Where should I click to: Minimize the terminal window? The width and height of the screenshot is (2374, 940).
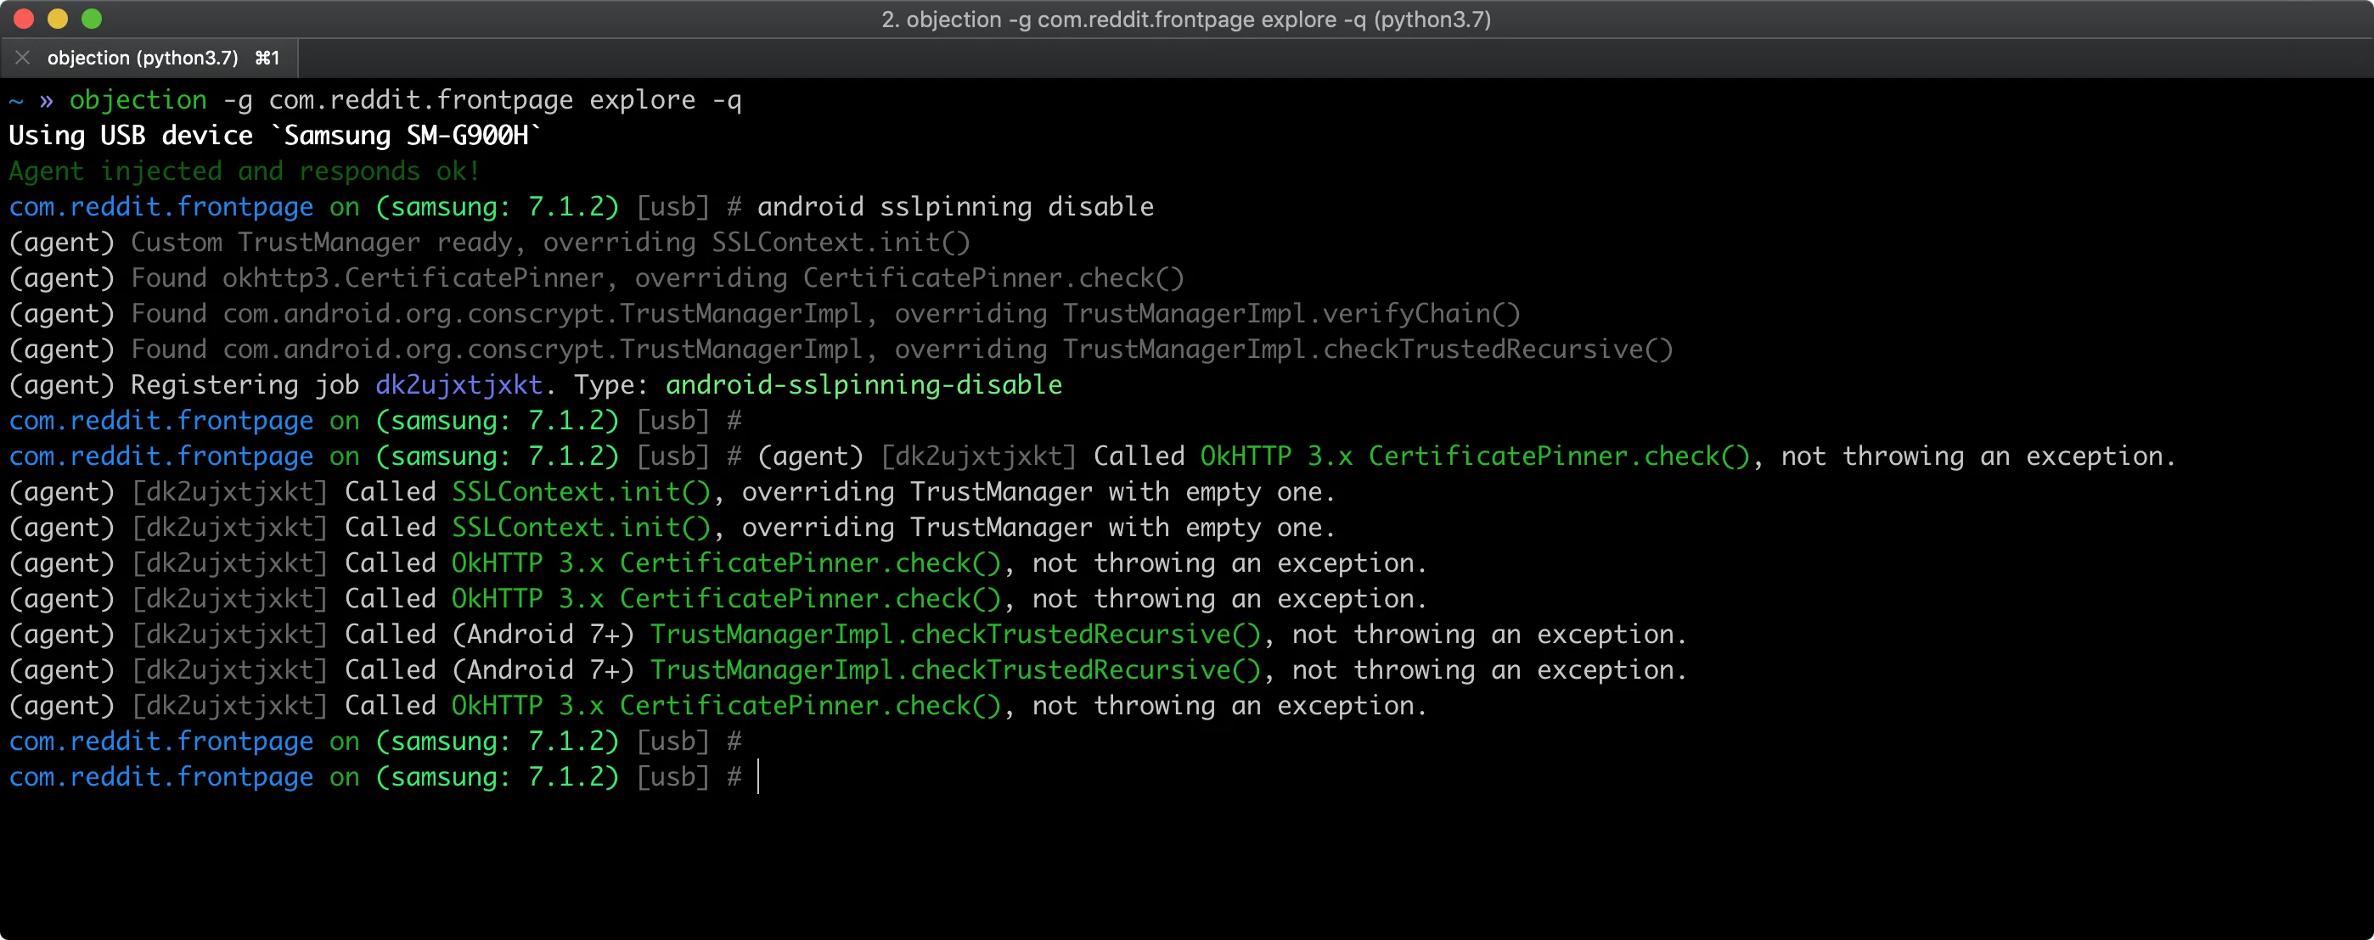(58, 18)
